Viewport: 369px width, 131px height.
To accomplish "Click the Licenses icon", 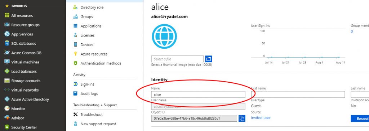I will tap(75, 35).
